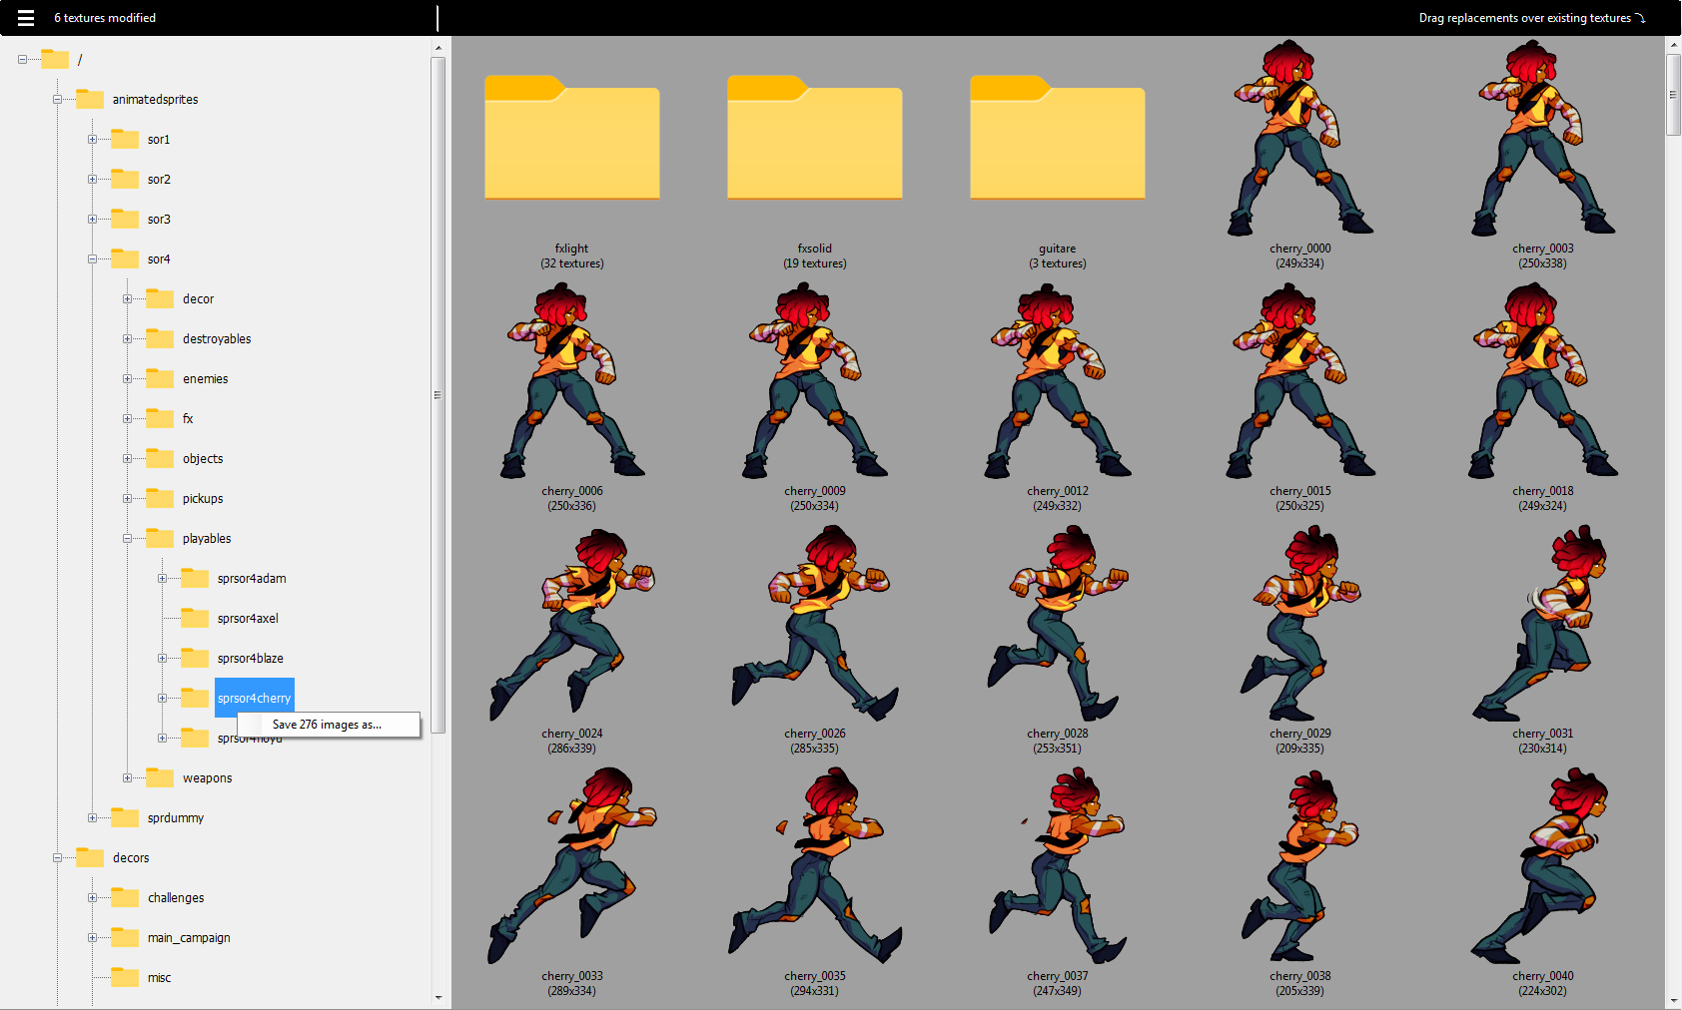The image size is (1682, 1010).
Task: Select the destroyables tree label
Action: point(217,339)
